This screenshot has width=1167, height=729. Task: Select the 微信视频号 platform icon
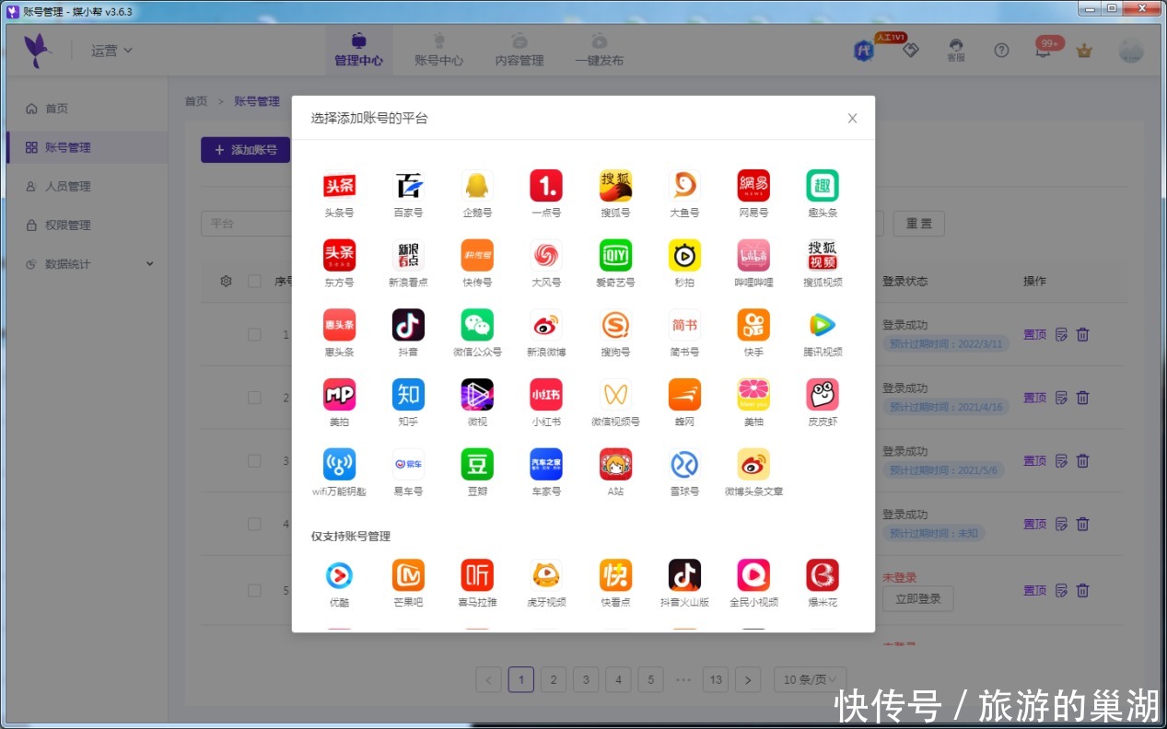(x=615, y=395)
